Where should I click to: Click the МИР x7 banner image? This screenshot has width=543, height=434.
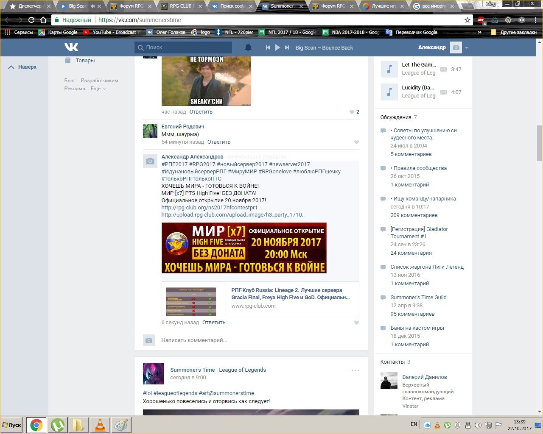coord(244,248)
